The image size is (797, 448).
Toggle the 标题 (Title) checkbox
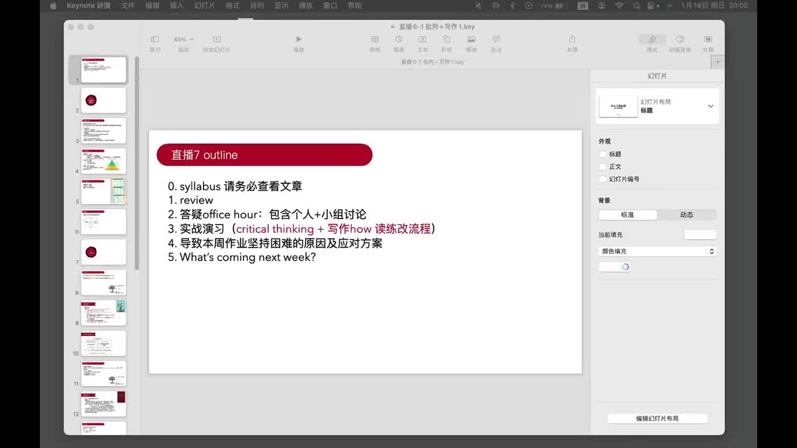pyautogui.click(x=602, y=154)
